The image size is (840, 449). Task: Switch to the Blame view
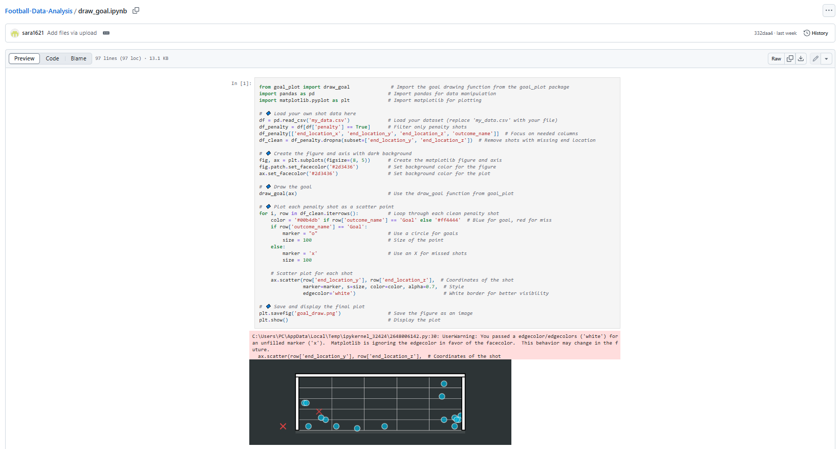point(78,59)
